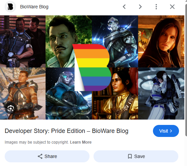Close the image preview panel

[172, 7]
